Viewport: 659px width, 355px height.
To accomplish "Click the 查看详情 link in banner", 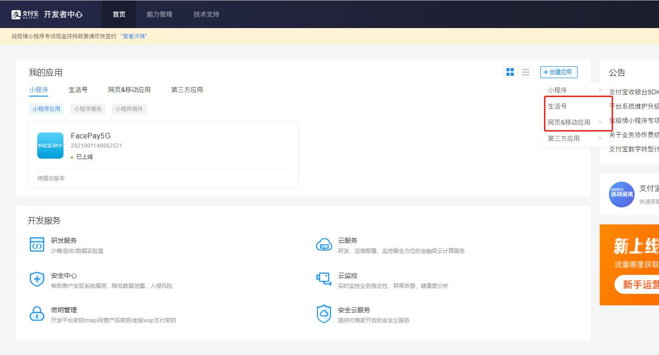I will tap(134, 36).
